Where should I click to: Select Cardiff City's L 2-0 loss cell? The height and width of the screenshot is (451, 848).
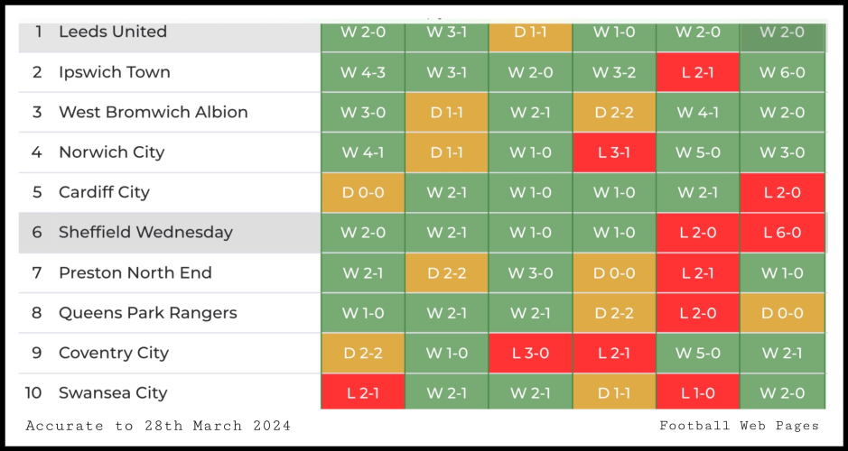click(782, 193)
